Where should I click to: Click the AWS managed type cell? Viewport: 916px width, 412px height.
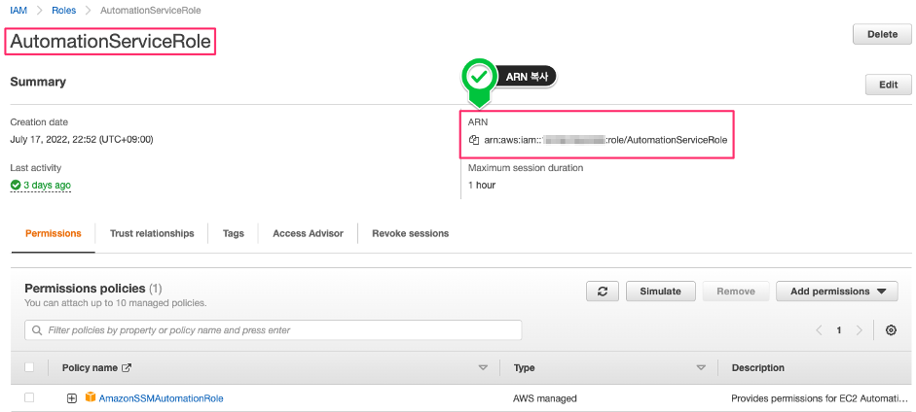click(x=545, y=398)
